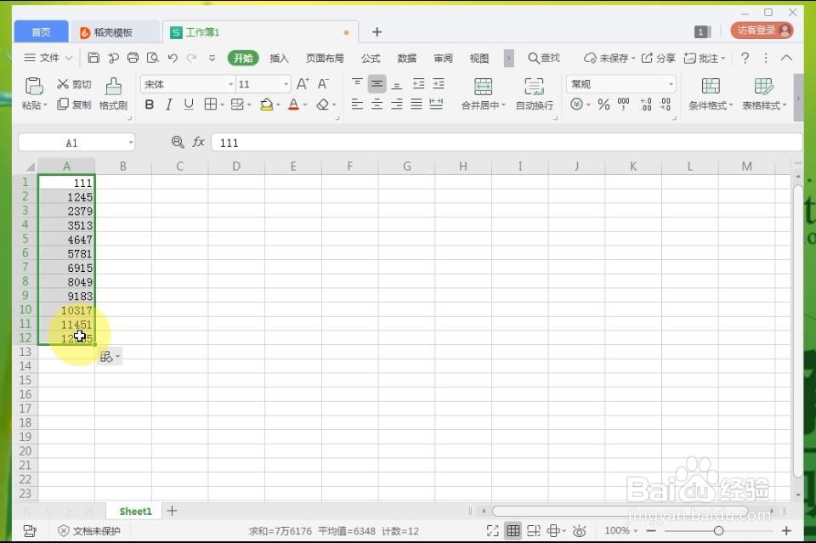Switch to the 插入 ribbon tab
This screenshot has height=543, width=816.
[x=279, y=59]
